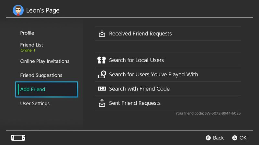This screenshot has height=145, width=259.
Task: Open Friend List in sidebar
Action: pos(31,45)
